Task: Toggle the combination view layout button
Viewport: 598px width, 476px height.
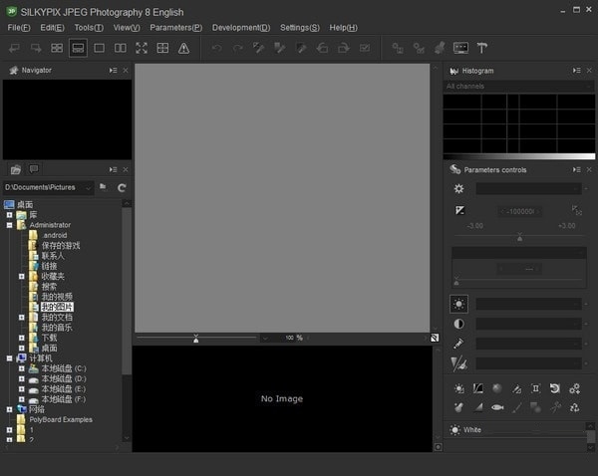Action: (x=78, y=48)
